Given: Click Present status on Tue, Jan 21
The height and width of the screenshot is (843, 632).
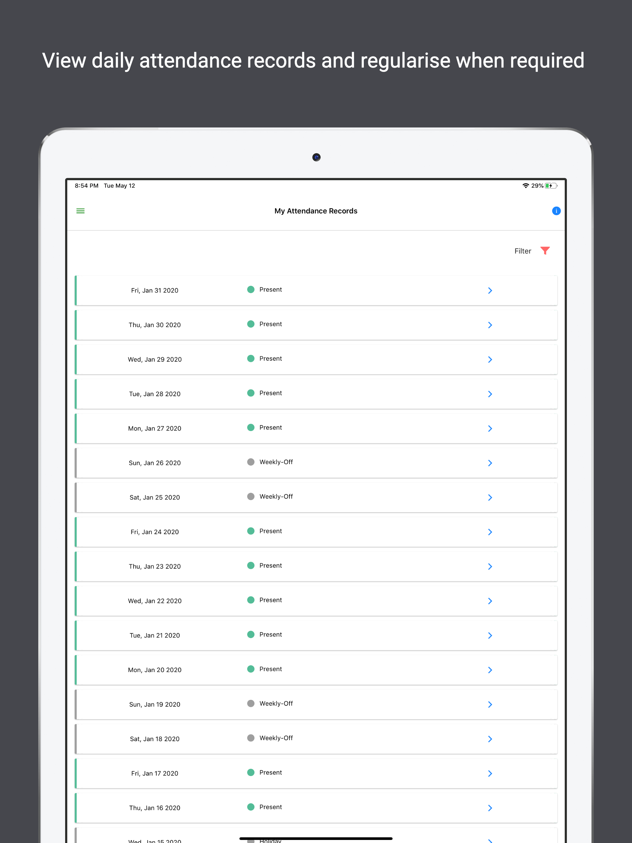Looking at the screenshot, I should (x=271, y=634).
